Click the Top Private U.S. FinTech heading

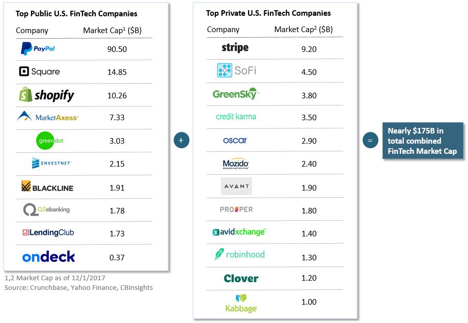click(268, 13)
